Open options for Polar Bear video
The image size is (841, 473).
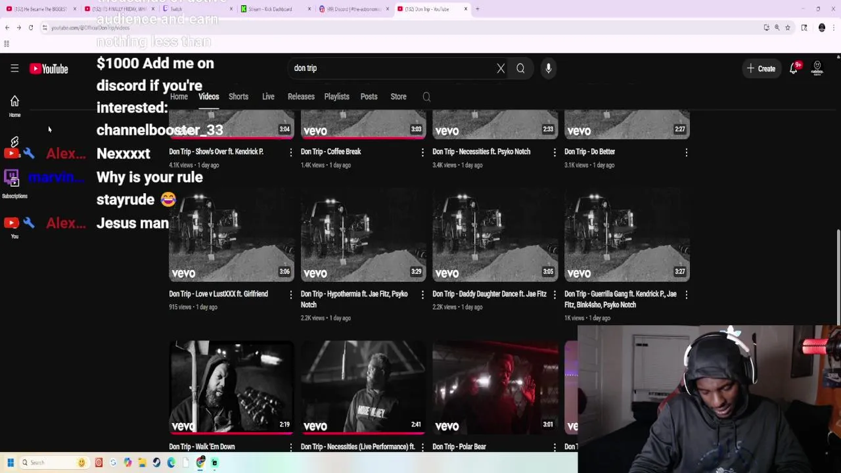coord(555,447)
